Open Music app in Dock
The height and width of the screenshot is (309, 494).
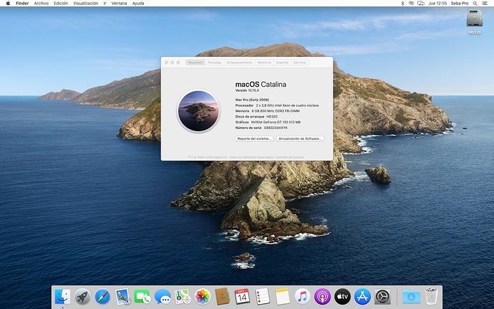point(302,297)
